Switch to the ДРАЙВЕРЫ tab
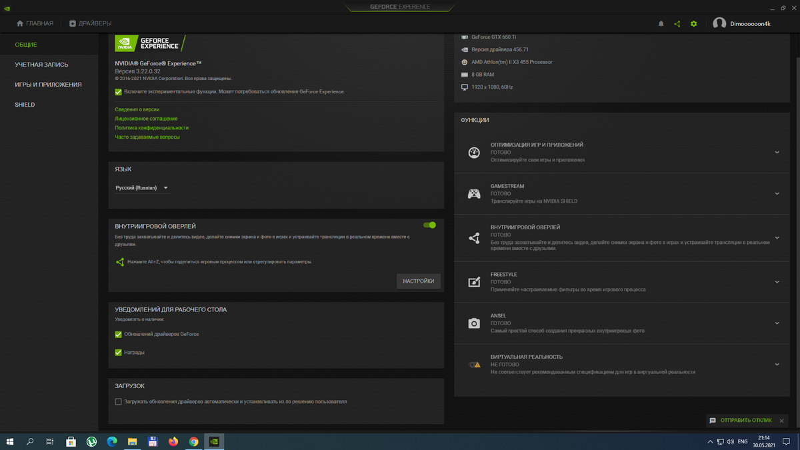The image size is (800, 450). tap(95, 23)
